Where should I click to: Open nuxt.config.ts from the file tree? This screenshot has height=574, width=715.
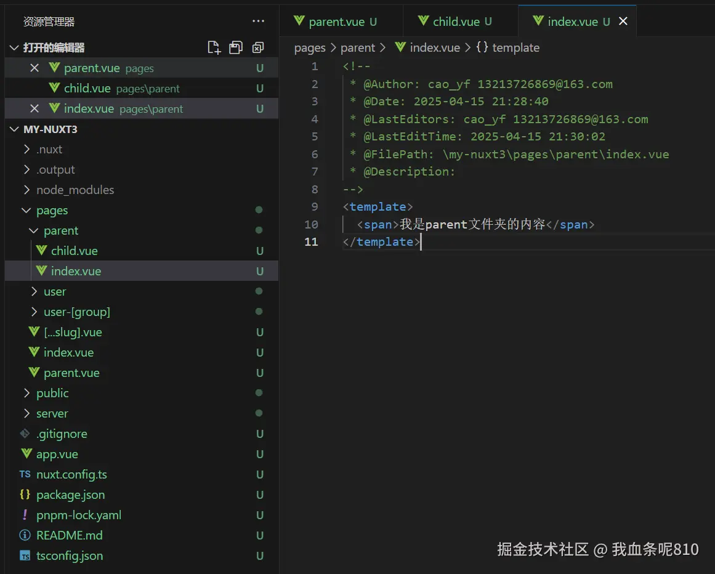71,474
